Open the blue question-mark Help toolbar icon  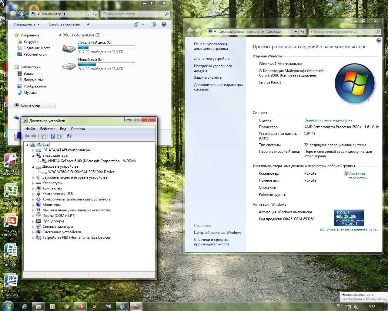click(52, 136)
